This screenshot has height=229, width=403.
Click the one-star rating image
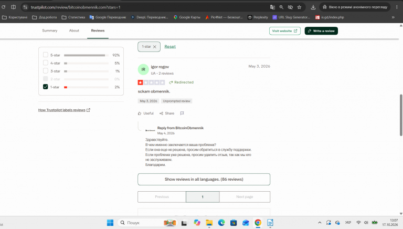(x=151, y=82)
